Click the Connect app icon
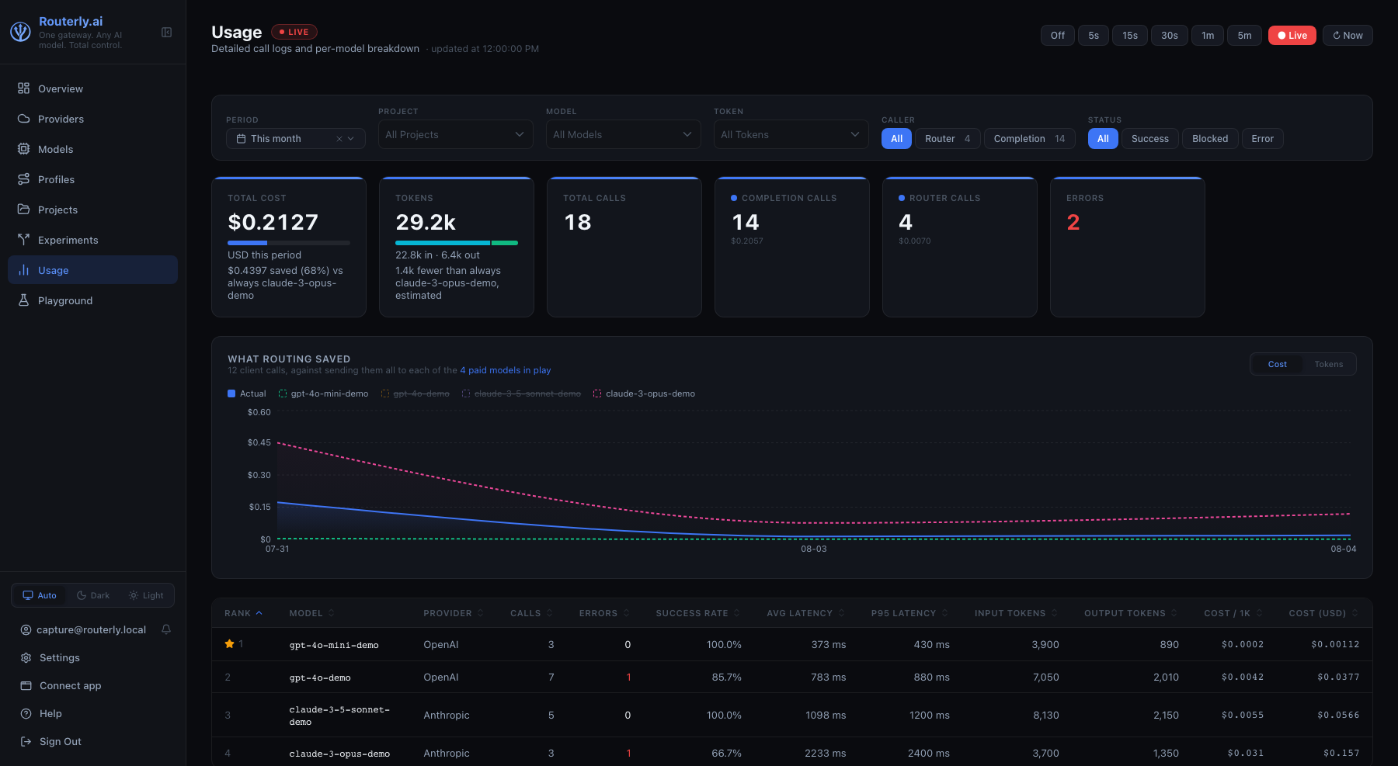The width and height of the screenshot is (1398, 766). point(26,685)
